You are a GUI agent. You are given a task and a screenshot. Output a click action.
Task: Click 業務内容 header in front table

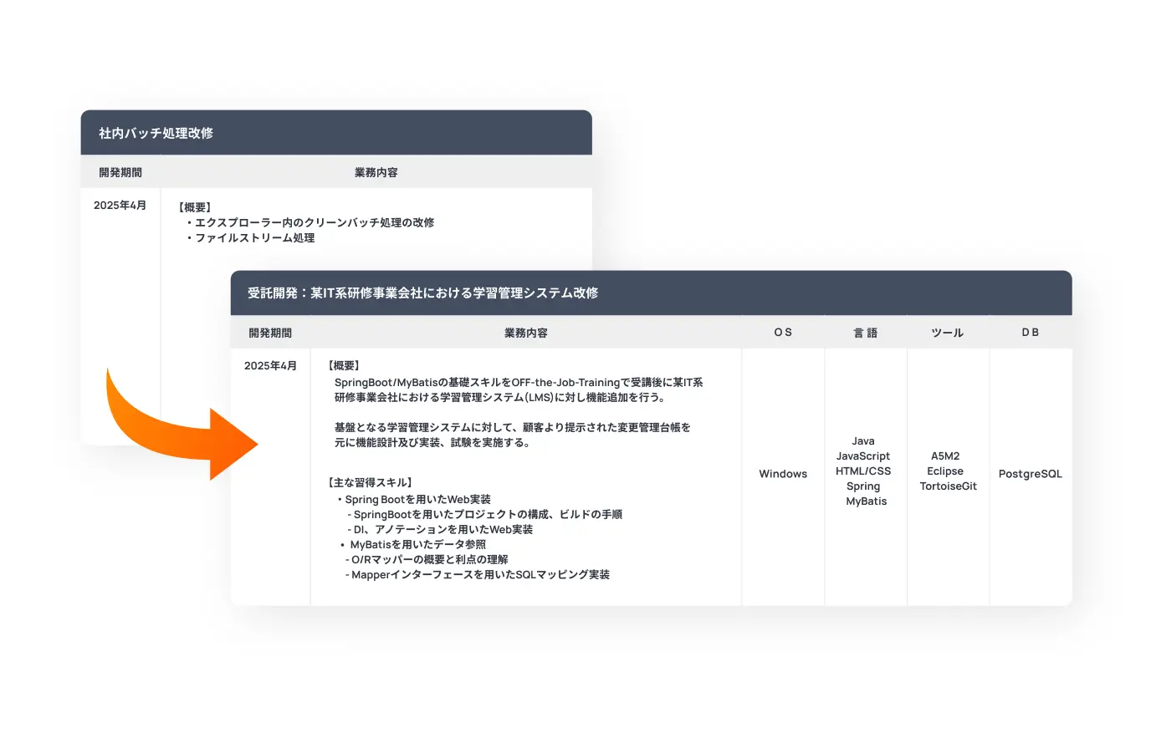tap(526, 333)
